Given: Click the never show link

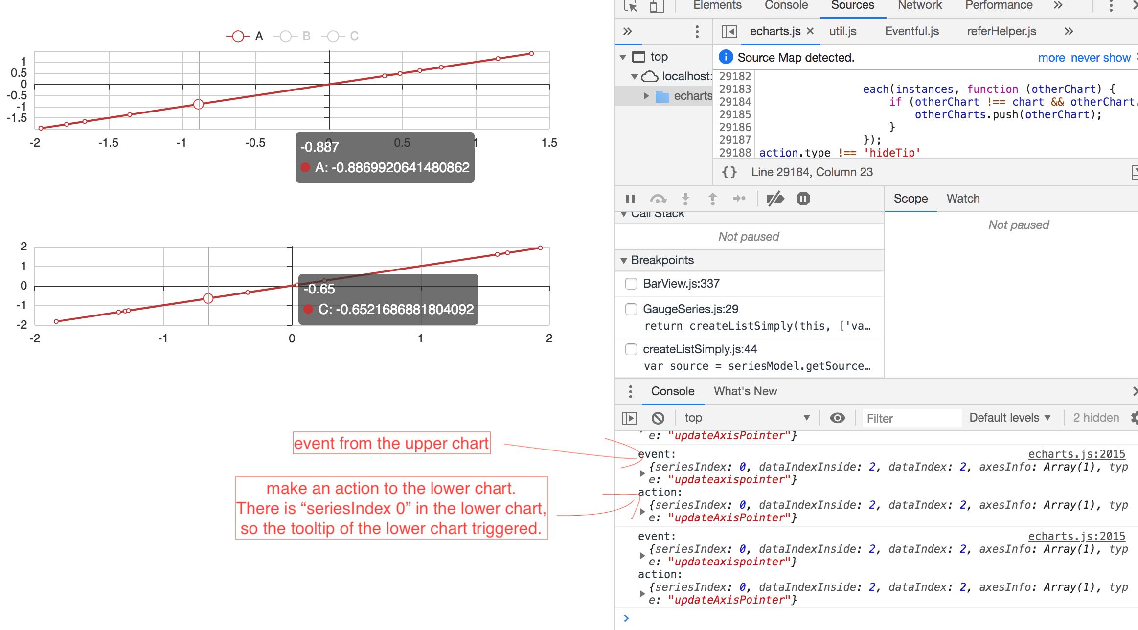Looking at the screenshot, I should point(1100,58).
